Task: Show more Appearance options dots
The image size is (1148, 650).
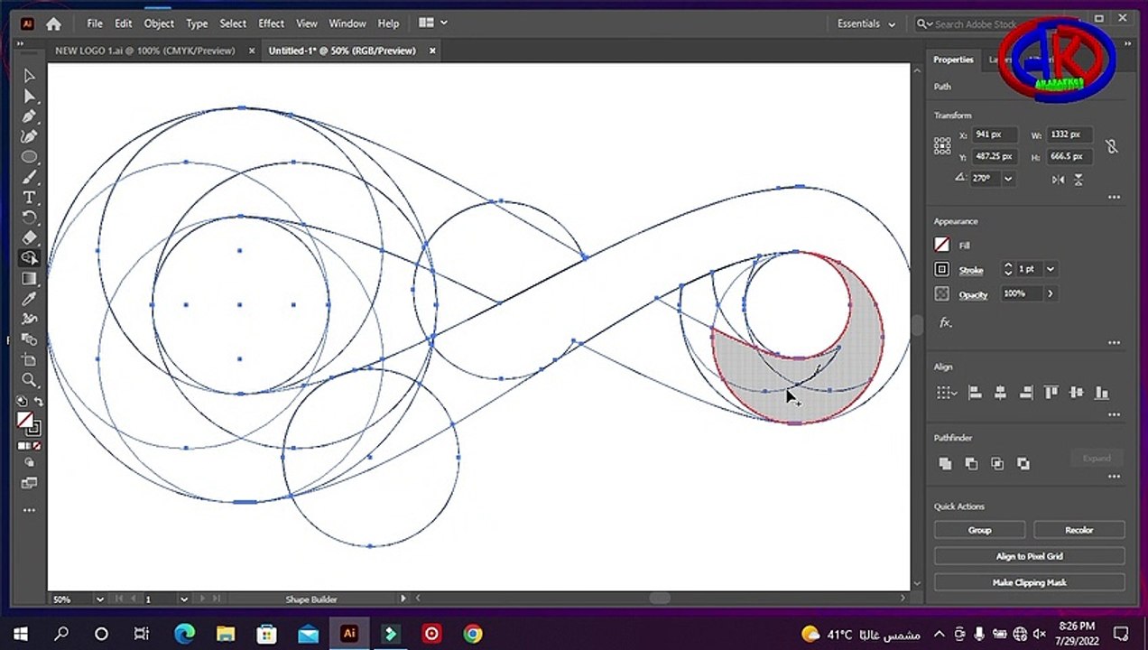Action: (1114, 342)
